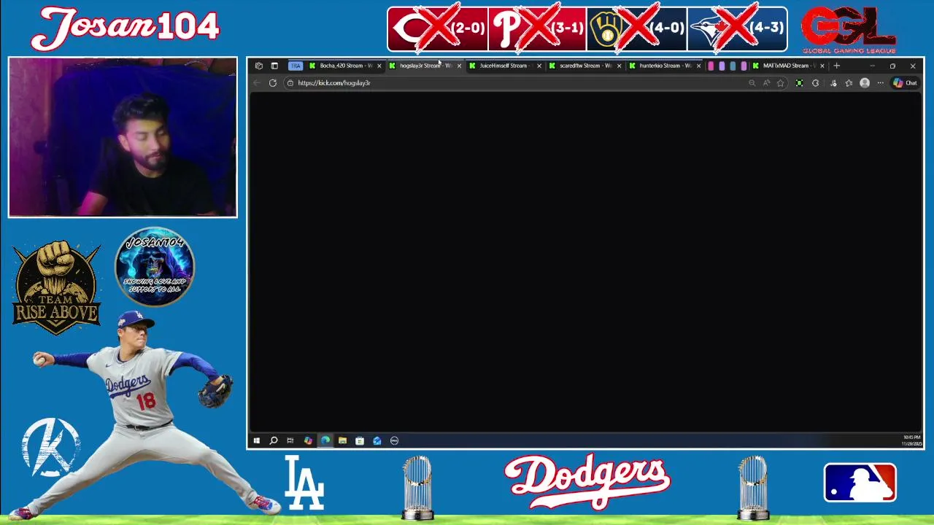Image resolution: width=934 pixels, height=525 pixels.
Task: Open the Windows Start button
Action: (x=257, y=440)
